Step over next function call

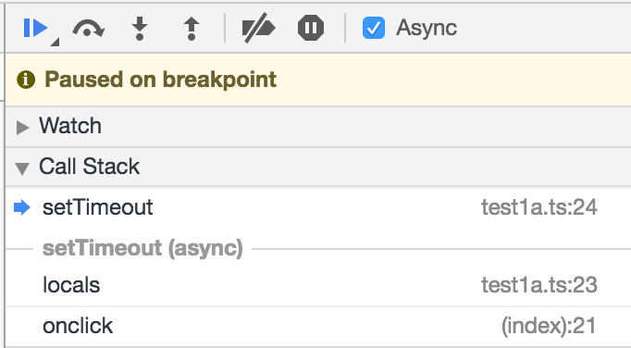(89, 29)
